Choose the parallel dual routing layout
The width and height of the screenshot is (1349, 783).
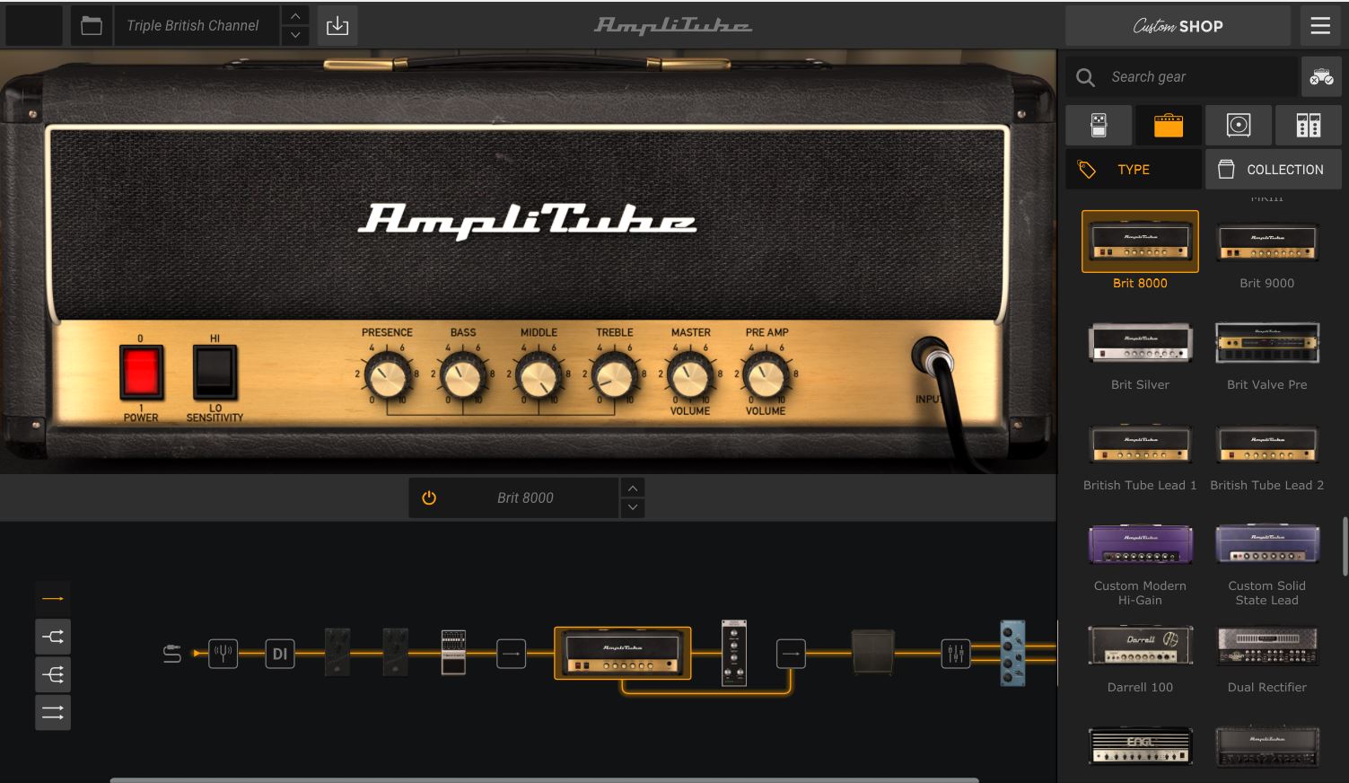click(x=53, y=713)
